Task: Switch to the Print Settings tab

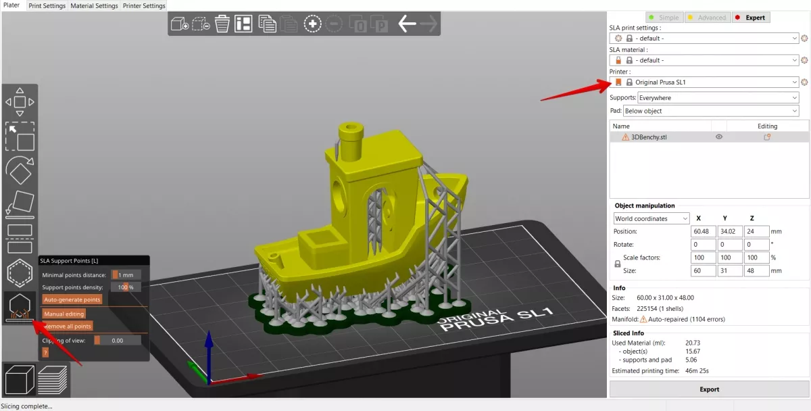Action: [x=47, y=5]
